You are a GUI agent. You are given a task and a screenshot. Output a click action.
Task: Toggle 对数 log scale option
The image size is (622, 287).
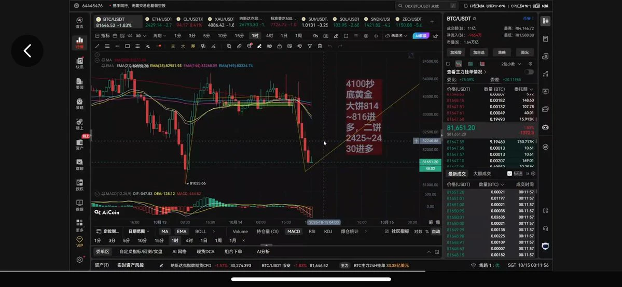418,232
